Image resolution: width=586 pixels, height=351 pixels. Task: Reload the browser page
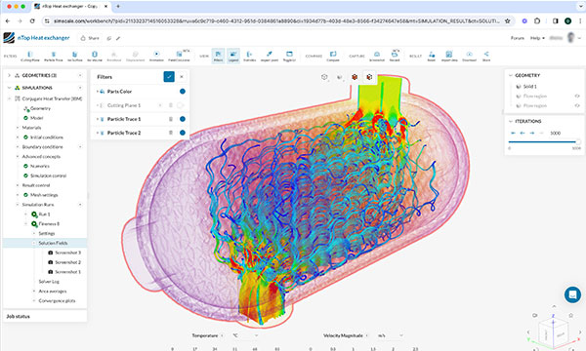tap(32, 21)
